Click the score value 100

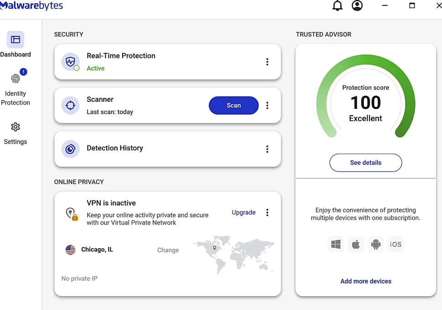click(x=365, y=102)
